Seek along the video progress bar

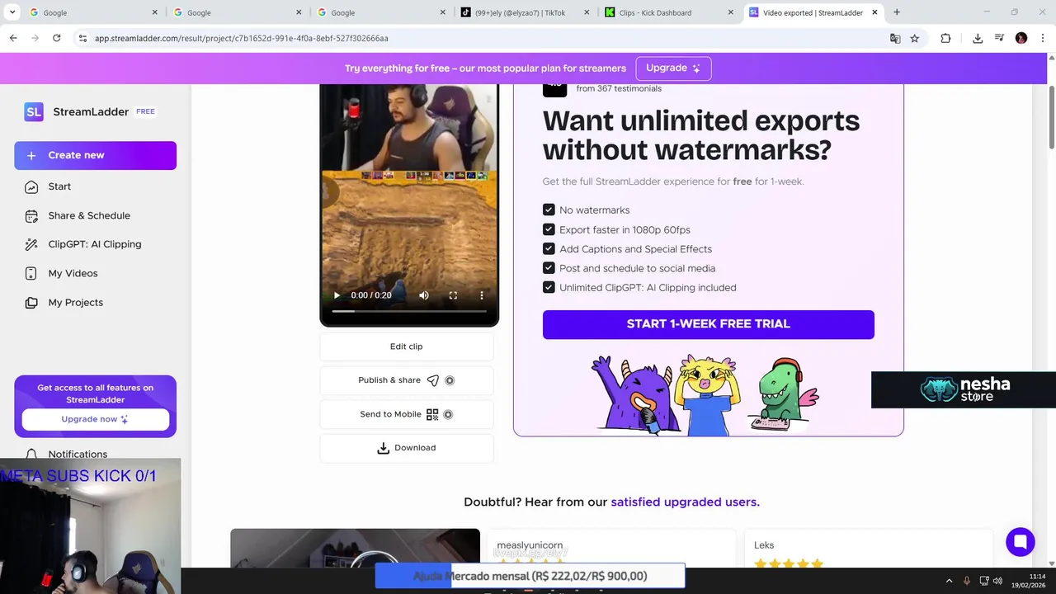(409, 311)
